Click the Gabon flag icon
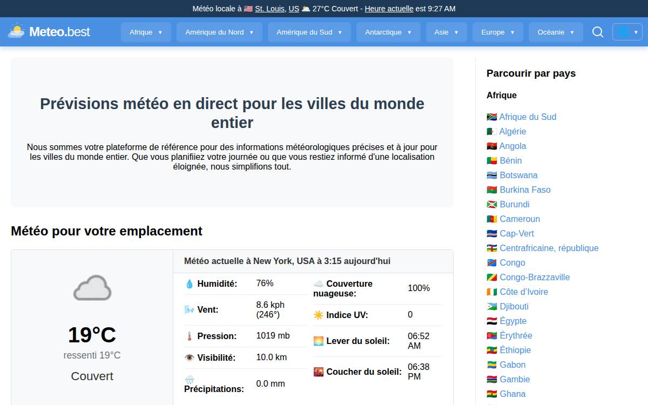The width and height of the screenshot is (648, 405). tap(491, 364)
